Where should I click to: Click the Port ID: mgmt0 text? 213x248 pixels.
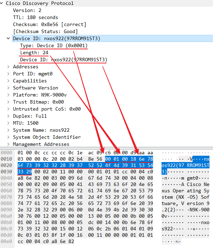click(33, 74)
